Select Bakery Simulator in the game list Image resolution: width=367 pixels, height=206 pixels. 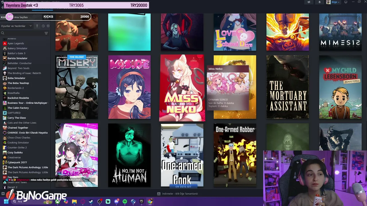[x=17, y=48]
